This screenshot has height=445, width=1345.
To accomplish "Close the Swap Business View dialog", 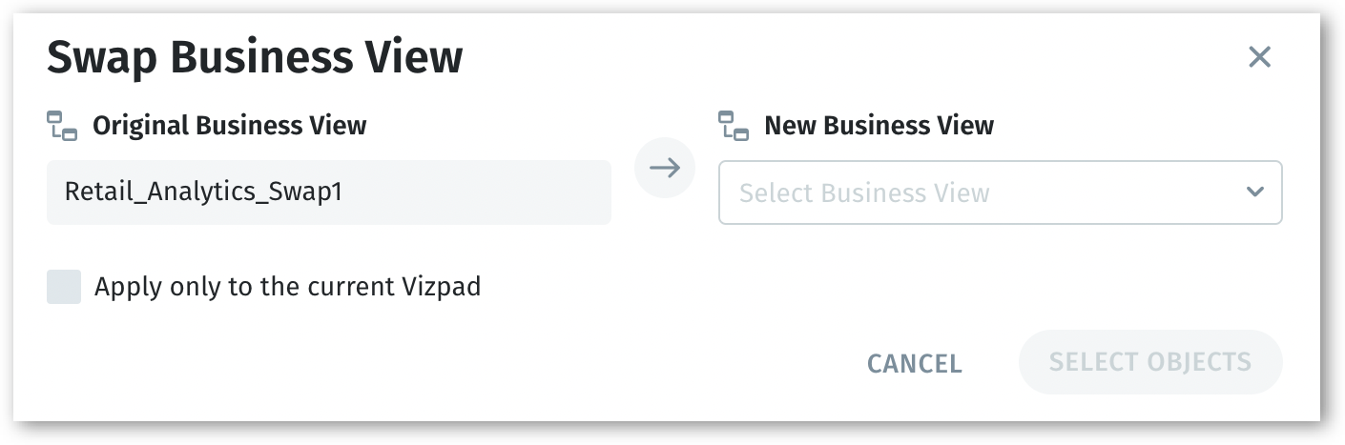I will (1259, 57).
